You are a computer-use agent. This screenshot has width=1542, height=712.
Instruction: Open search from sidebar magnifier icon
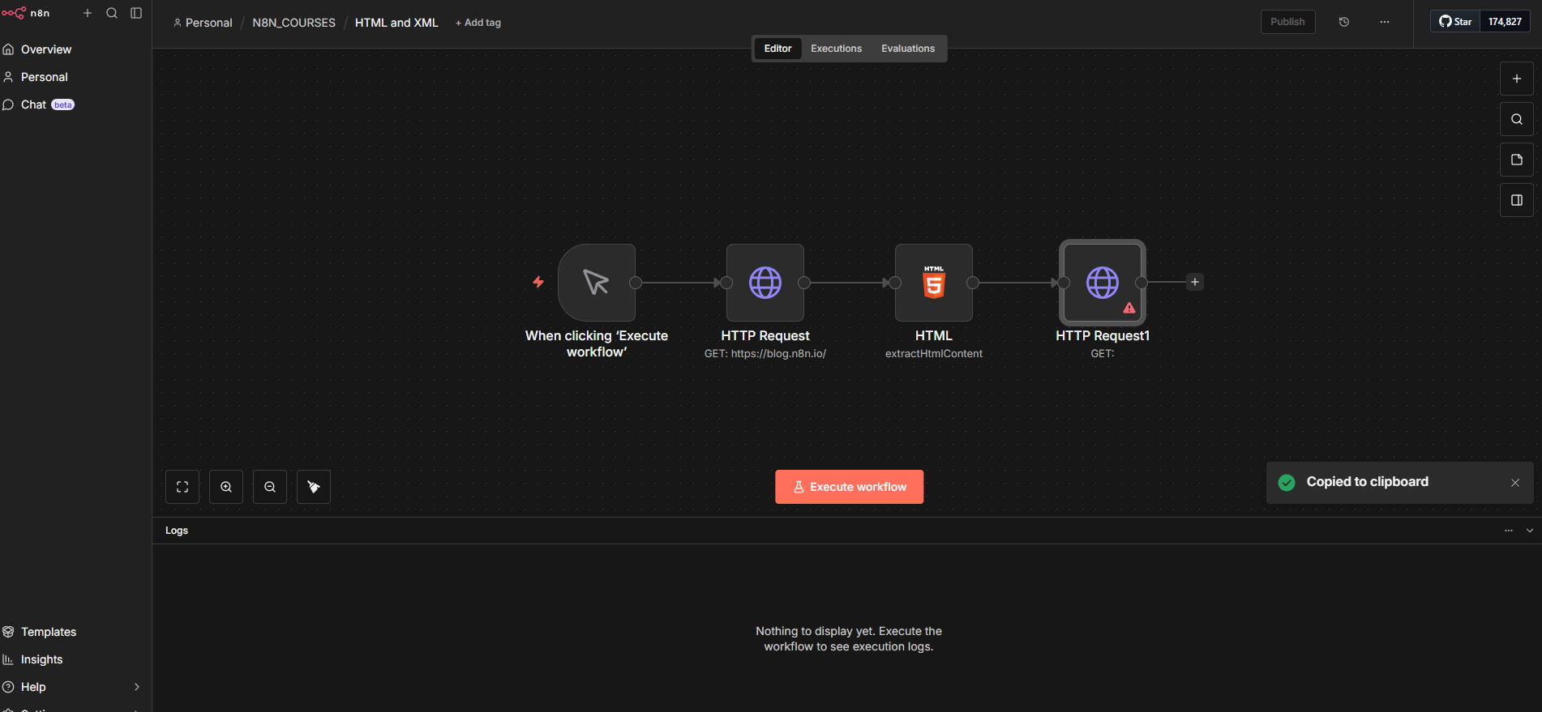click(112, 13)
